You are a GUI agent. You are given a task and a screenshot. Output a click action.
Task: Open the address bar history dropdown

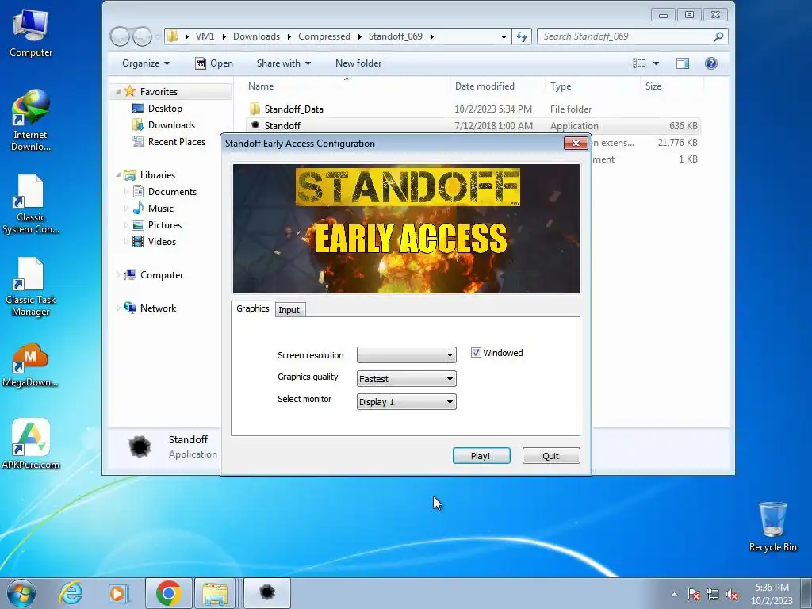point(504,36)
